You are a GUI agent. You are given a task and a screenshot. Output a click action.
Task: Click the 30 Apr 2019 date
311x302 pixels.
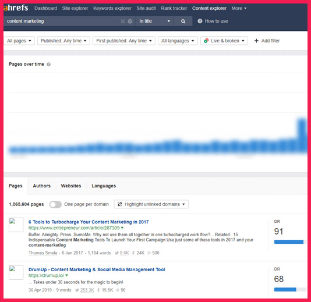pos(40,290)
